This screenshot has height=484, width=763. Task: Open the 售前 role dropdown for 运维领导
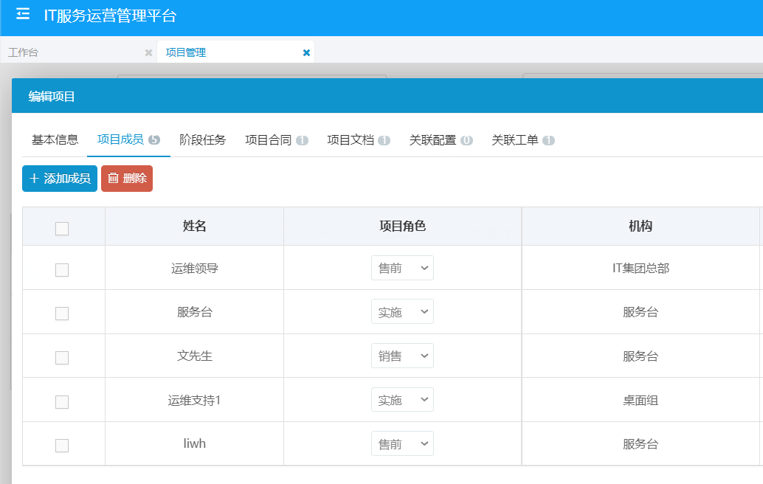coord(402,267)
